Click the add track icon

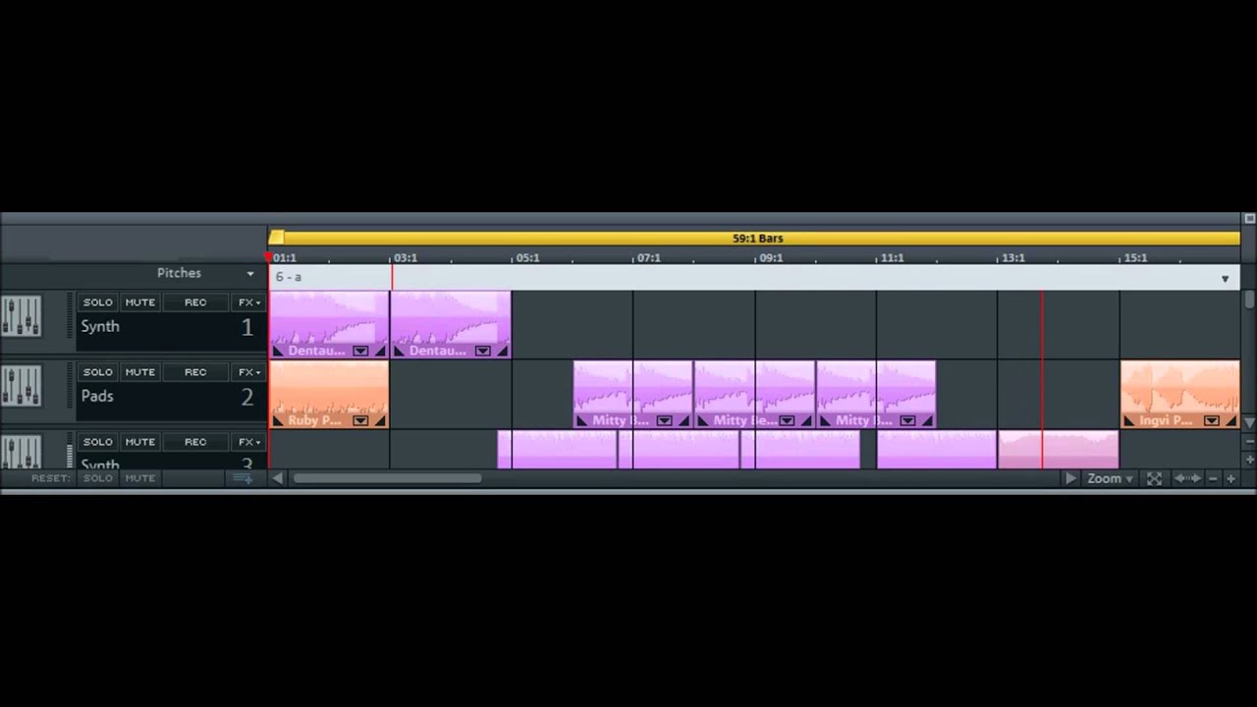[x=243, y=478]
